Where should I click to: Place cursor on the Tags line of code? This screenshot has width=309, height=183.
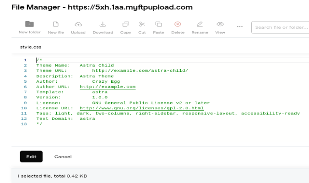point(168,113)
